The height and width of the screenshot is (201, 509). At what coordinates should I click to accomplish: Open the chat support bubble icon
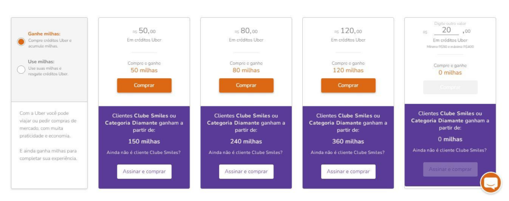[491, 183]
